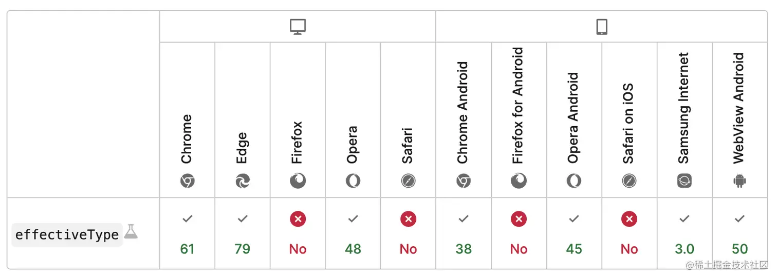Open the effectiveType property link
The image size is (777, 279).
pyautogui.click(x=67, y=235)
